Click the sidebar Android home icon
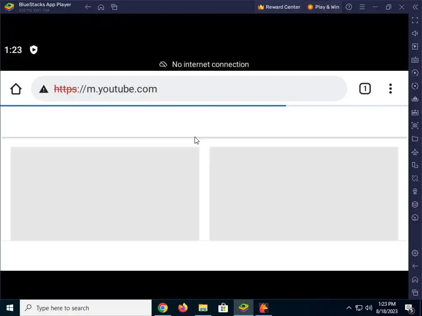Viewport: 422px width, 316px height. tap(415, 279)
